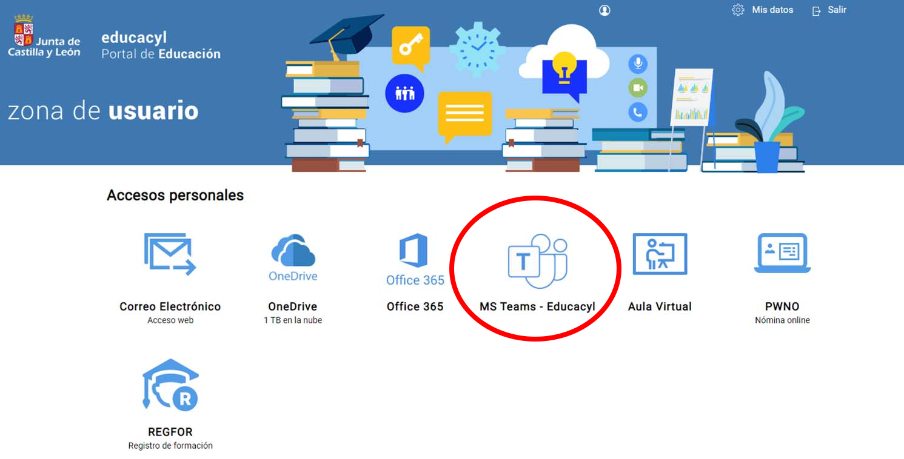Click the 'zona de usuario' banner text

click(103, 111)
